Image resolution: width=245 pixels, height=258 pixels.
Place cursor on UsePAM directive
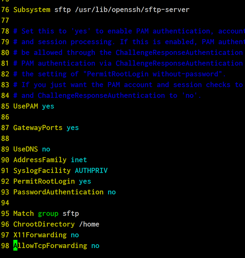click(26, 106)
